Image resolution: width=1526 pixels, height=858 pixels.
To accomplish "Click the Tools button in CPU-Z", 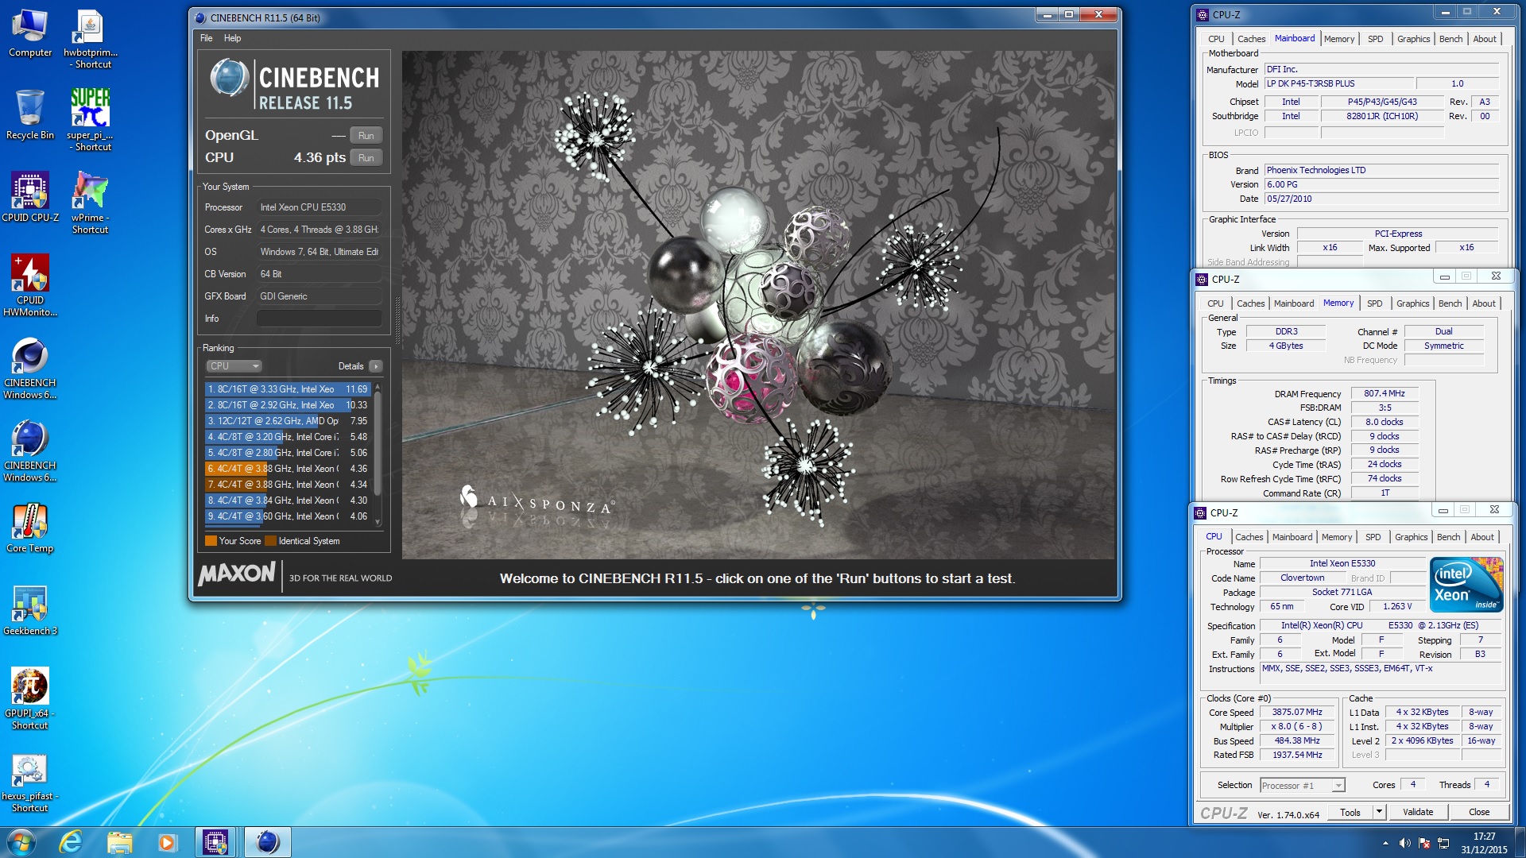I will (x=1350, y=812).
